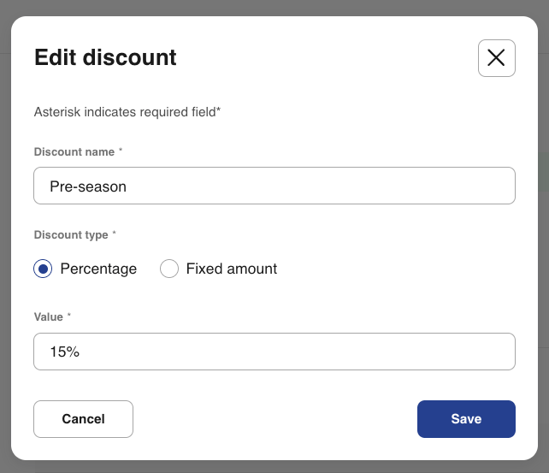549x473 pixels.
Task: Save the discount changes
Action: pos(466,419)
